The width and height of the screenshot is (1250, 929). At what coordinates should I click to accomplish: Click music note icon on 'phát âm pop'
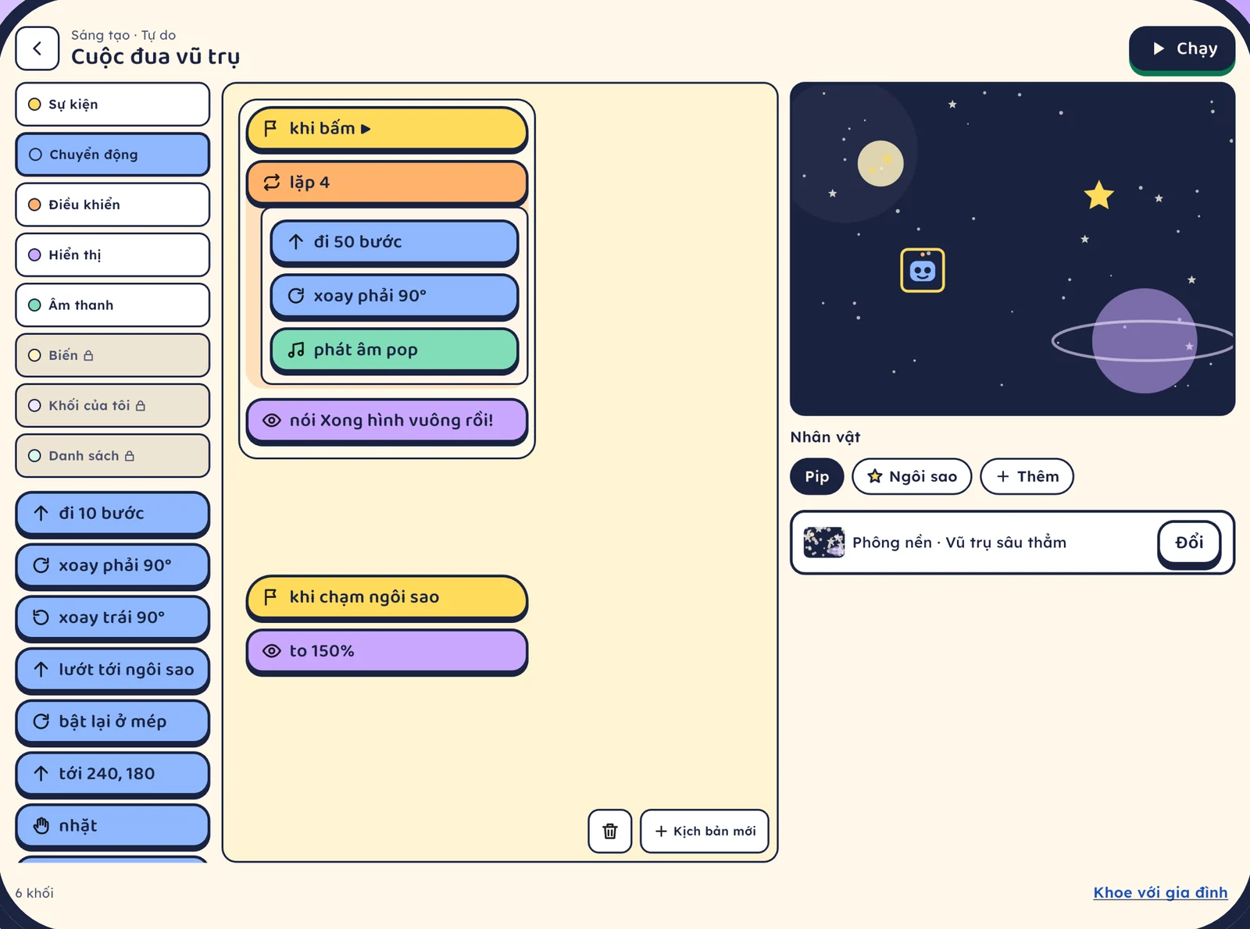[296, 350]
